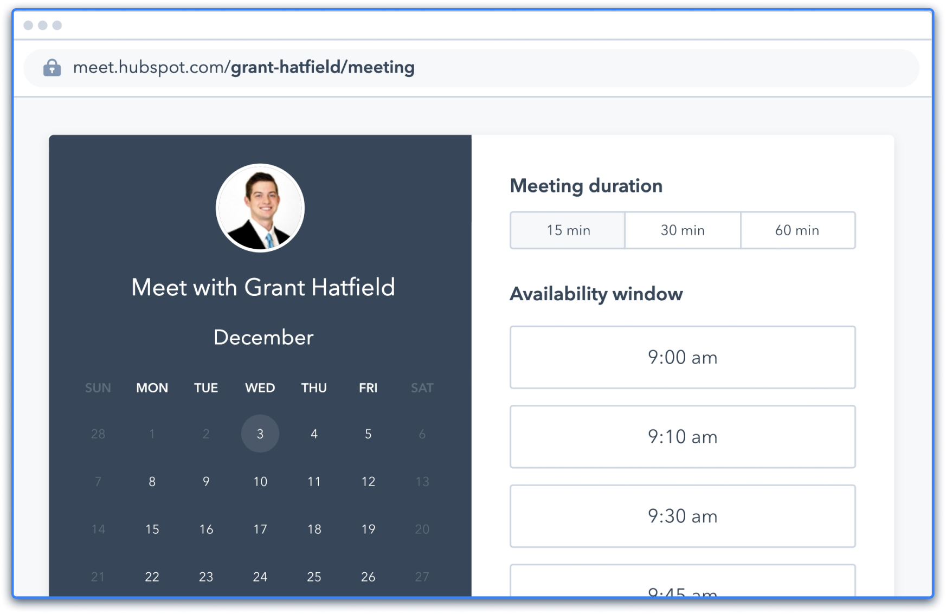The image size is (946, 614).
Task: Click date 15 in December calendar
Action: (x=152, y=529)
